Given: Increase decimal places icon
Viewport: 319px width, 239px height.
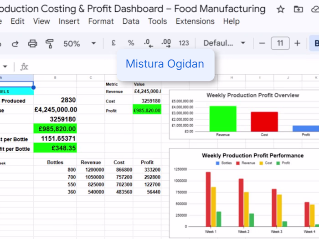Looking at the screenshot, I should click(166, 43).
